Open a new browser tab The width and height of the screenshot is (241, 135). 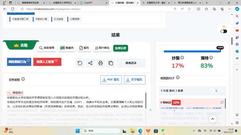click(206, 3)
